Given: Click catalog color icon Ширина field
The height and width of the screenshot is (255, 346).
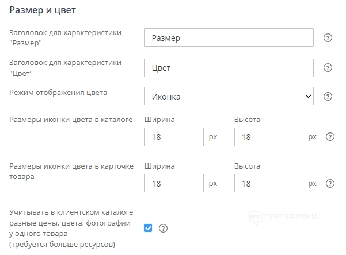Looking at the screenshot, I should pyautogui.click(x=174, y=137).
